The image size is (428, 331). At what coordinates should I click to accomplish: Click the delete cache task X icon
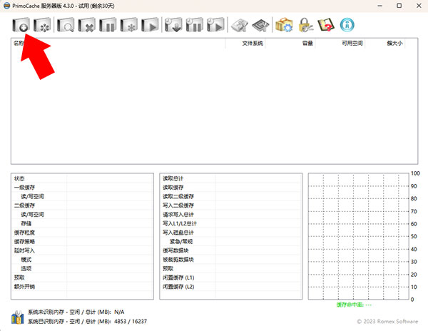tap(87, 25)
